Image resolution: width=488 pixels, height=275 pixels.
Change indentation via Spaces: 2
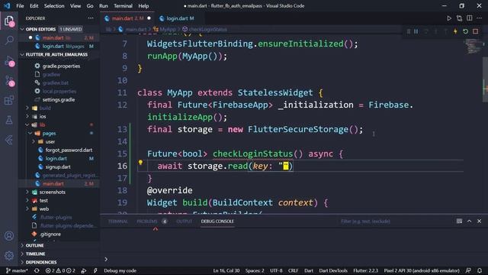click(x=255, y=270)
